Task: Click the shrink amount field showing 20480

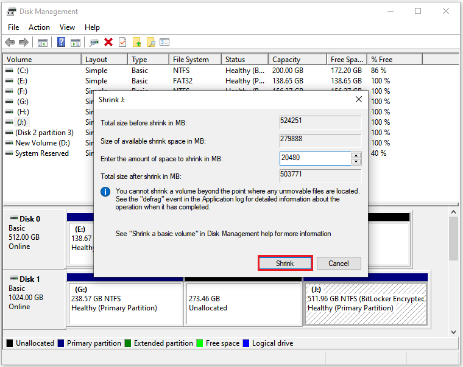Action: click(315, 158)
